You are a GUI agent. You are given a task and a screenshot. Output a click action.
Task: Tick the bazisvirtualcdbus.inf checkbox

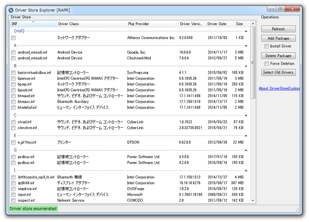[13, 73]
